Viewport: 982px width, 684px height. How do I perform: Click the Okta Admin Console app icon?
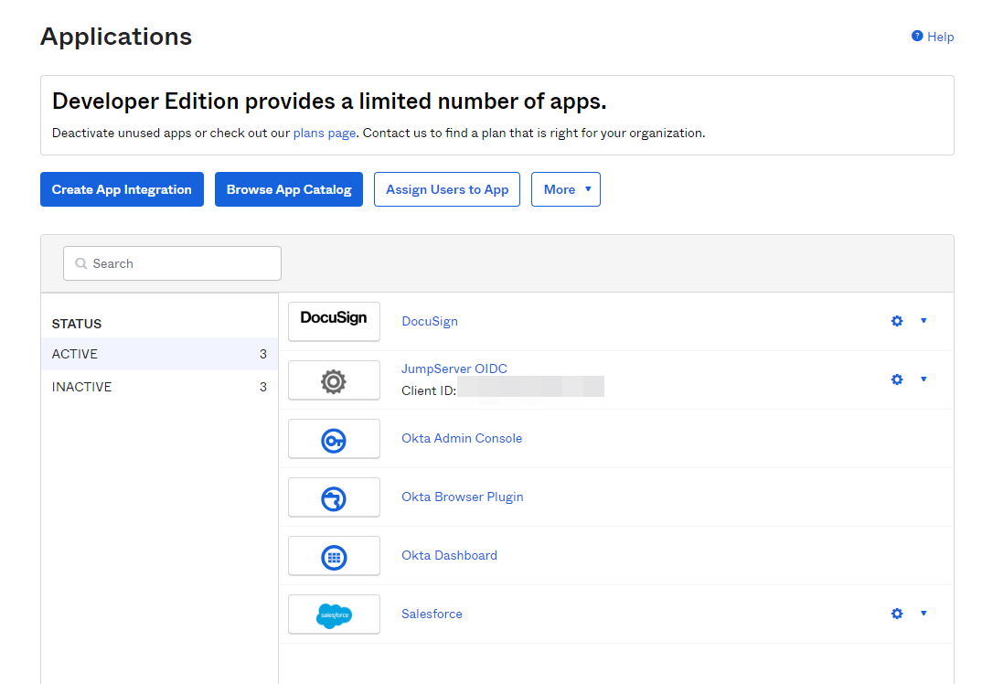pos(334,438)
